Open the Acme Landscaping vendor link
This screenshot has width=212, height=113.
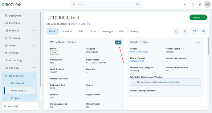tap(139, 52)
